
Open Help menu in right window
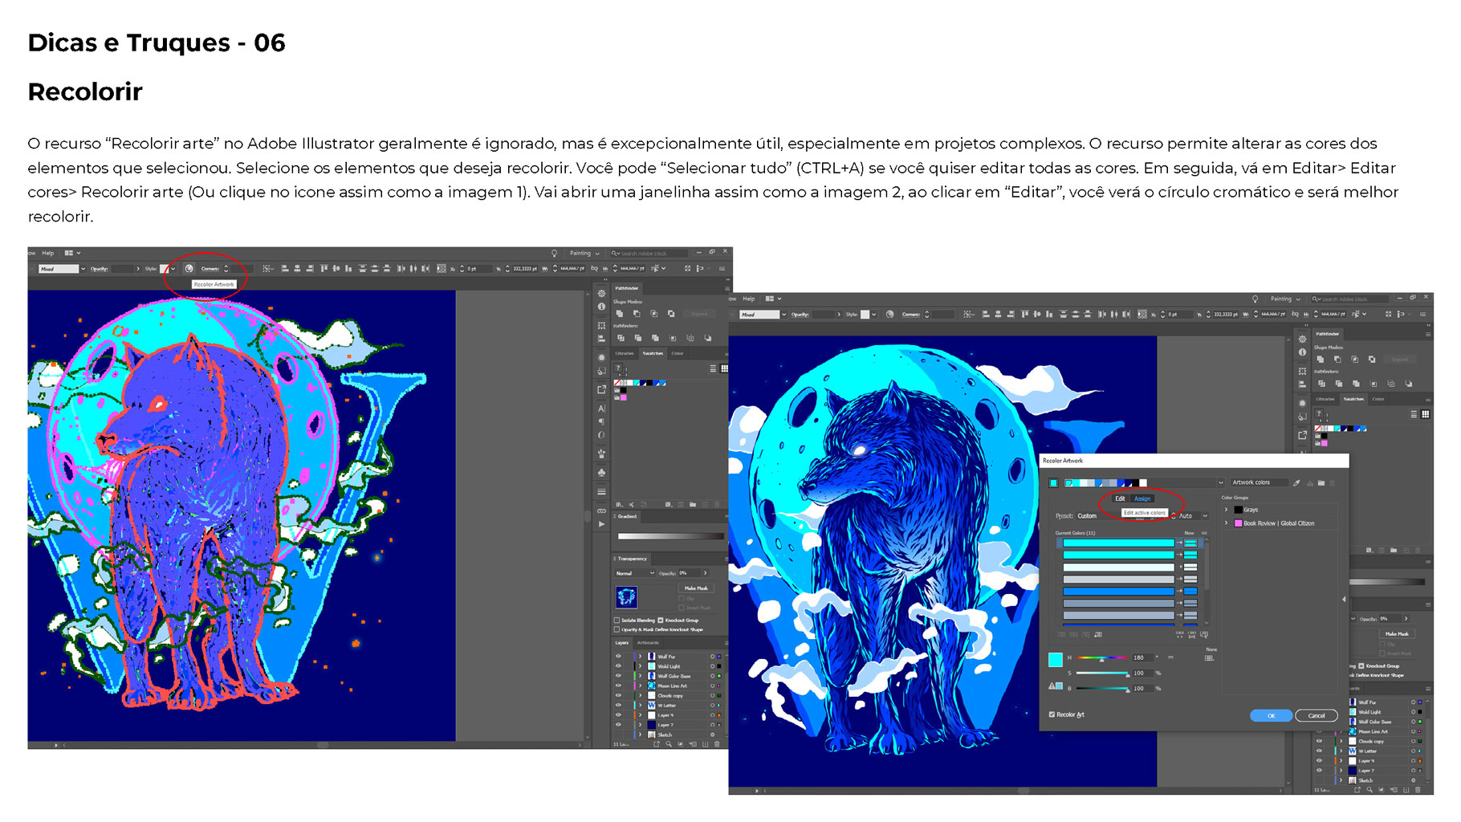coord(749,299)
